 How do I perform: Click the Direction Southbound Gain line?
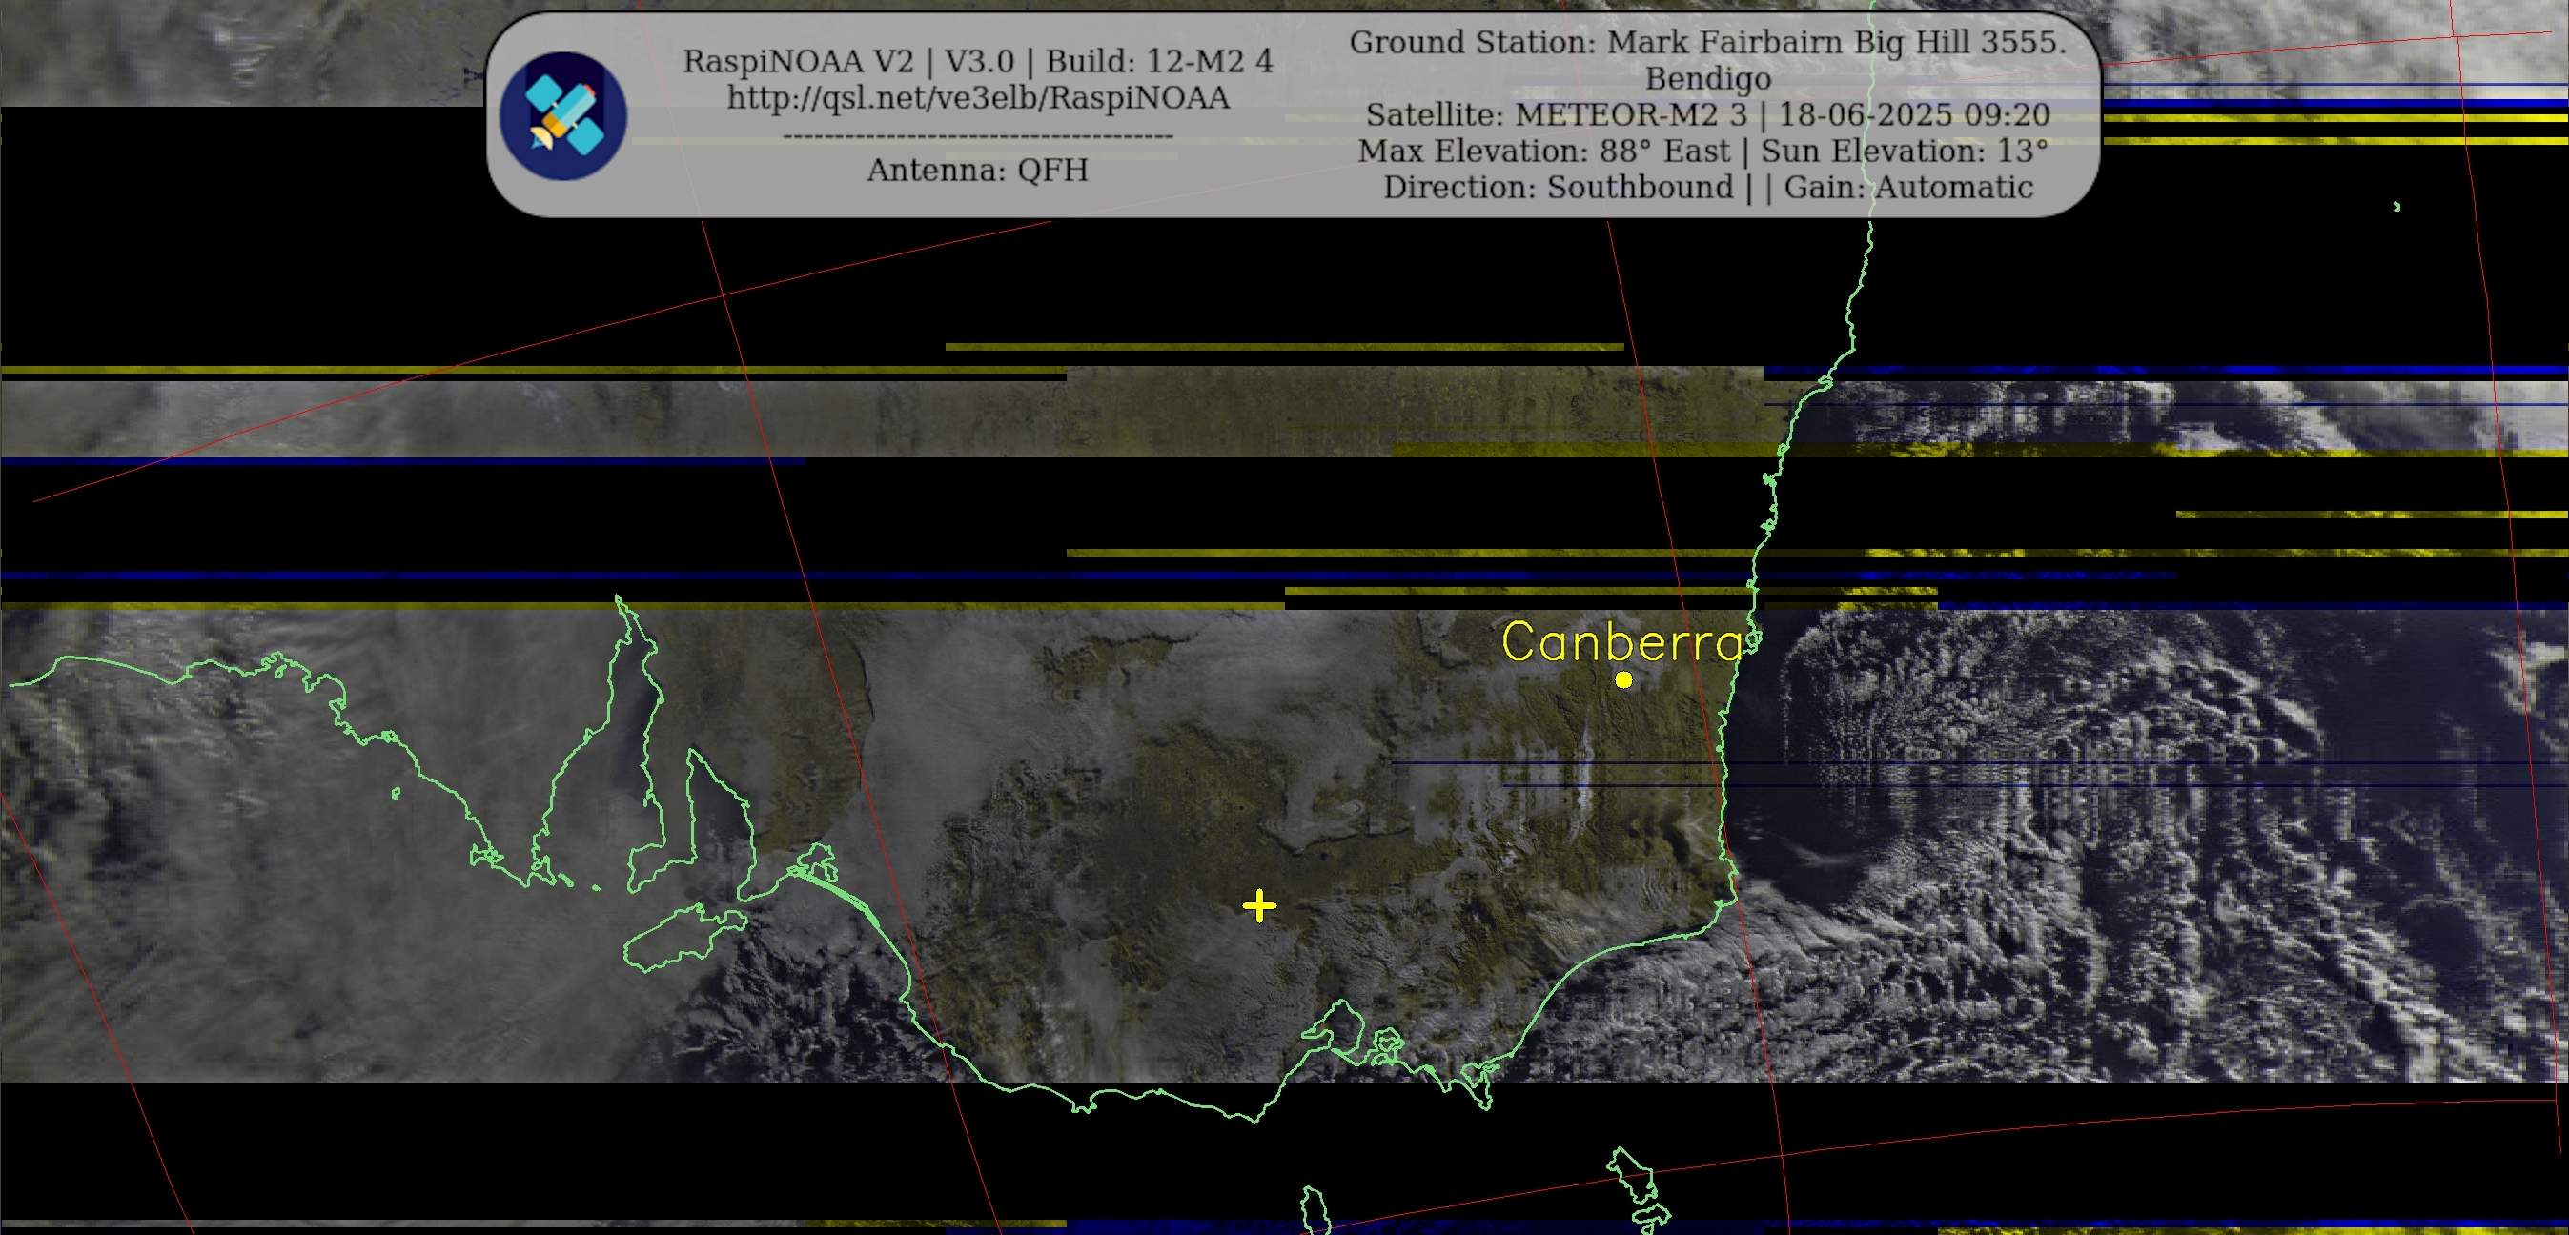(x=1707, y=187)
